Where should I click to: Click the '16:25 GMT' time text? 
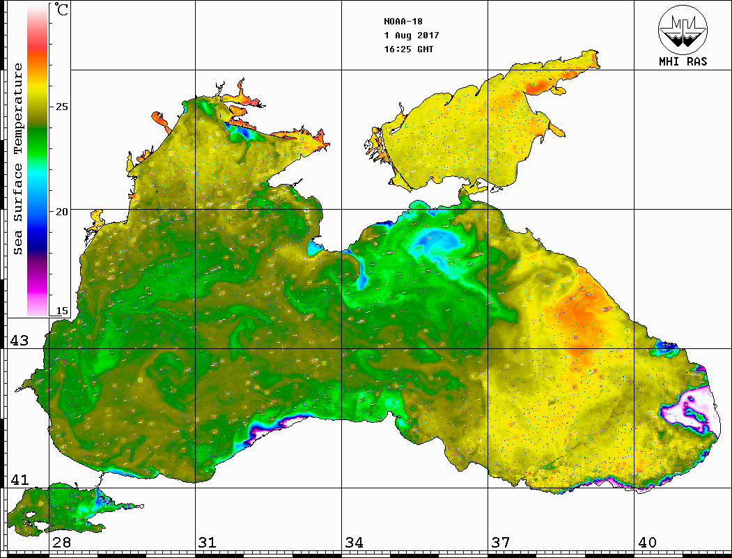coord(408,49)
